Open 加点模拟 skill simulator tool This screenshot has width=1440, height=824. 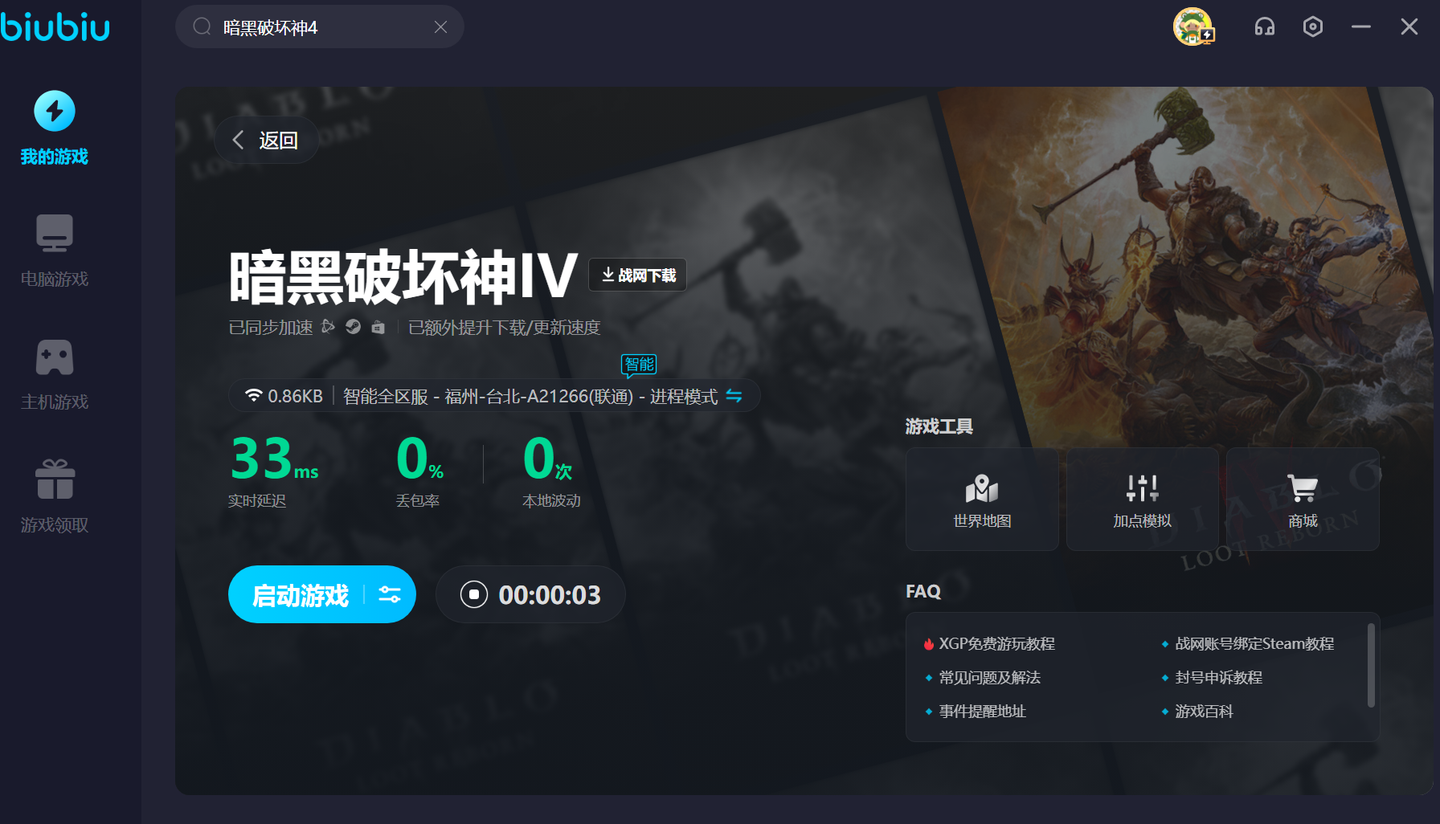click(1143, 499)
